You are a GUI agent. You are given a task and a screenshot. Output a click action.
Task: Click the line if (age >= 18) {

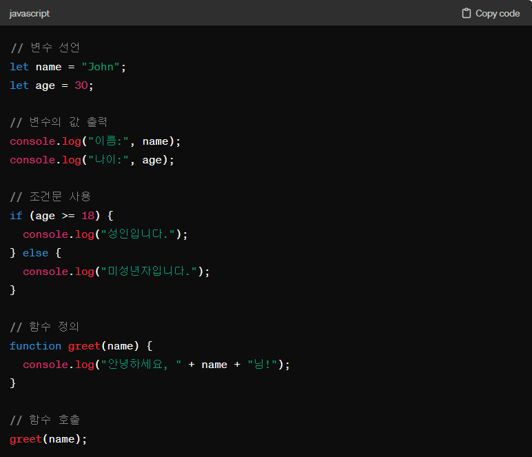61,216
